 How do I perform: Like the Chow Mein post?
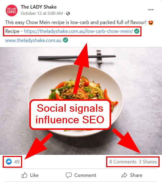(x=30, y=175)
